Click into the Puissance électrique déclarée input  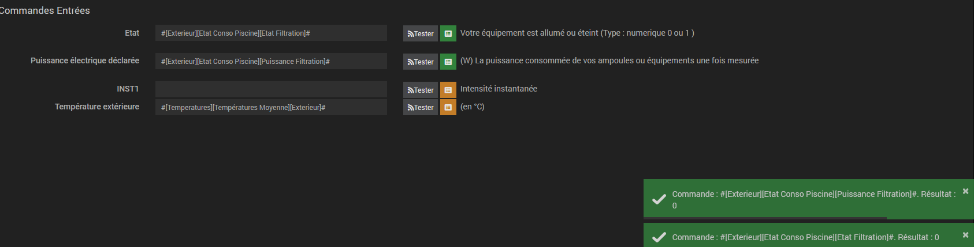(271, 61)
